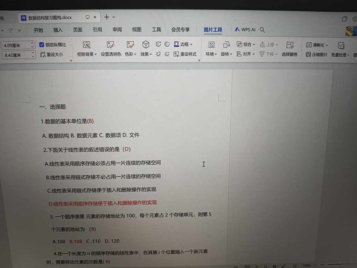Screen dimensions: 357x268
Task: Click the width field stepper arrows
Action: pyautogui.click(x=33, y=54)
